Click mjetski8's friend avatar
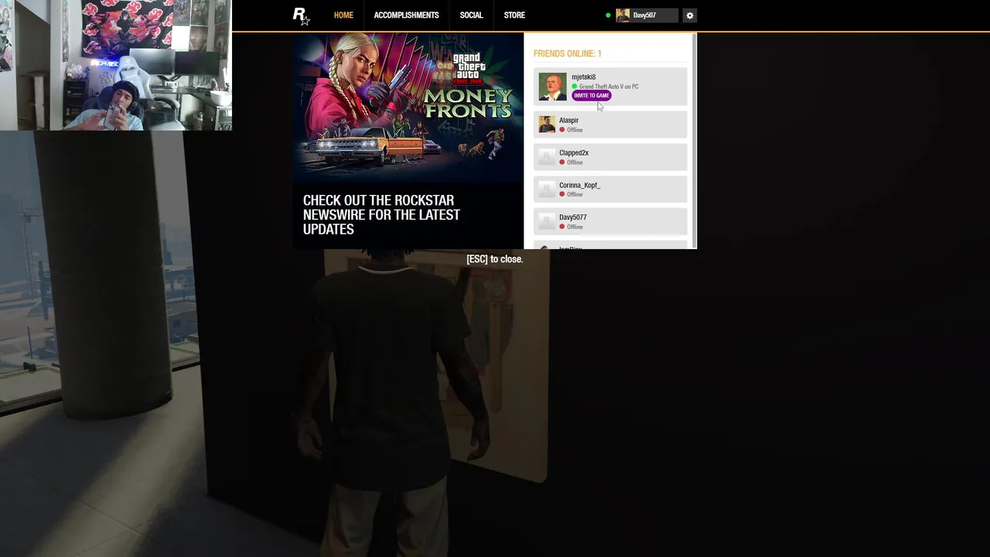The width and height of the screenshot is (990, 557). (x=552, y=87)
